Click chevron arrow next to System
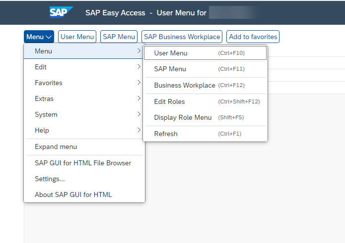 [x=139, y=114]
